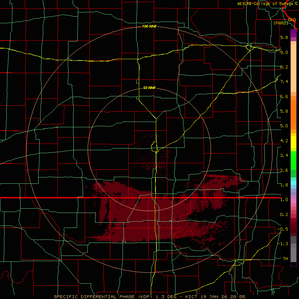This screenshot has height=299, width=299.
Task: Click the cyan segment of the color bar
Action: [293, 182]
